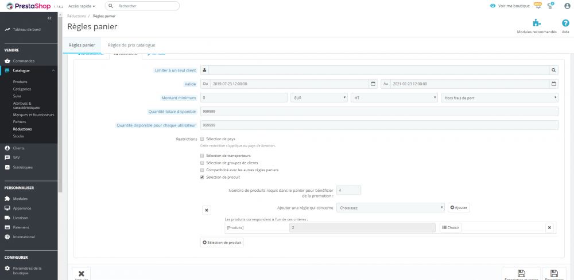Collapse the sidebar with double-chevron icon
574x280 pixels.
point(49,18)
